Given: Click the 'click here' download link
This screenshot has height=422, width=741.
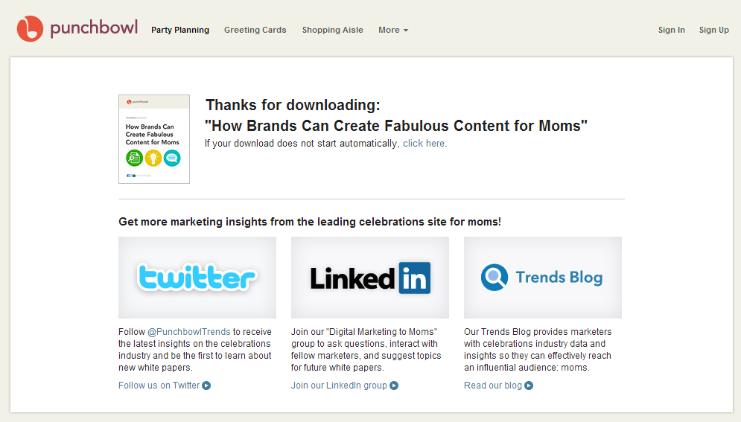Looking at the screenshot, I should tap(424, 144).
